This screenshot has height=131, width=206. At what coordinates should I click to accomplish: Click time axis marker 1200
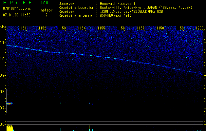(x=199, y=28)
